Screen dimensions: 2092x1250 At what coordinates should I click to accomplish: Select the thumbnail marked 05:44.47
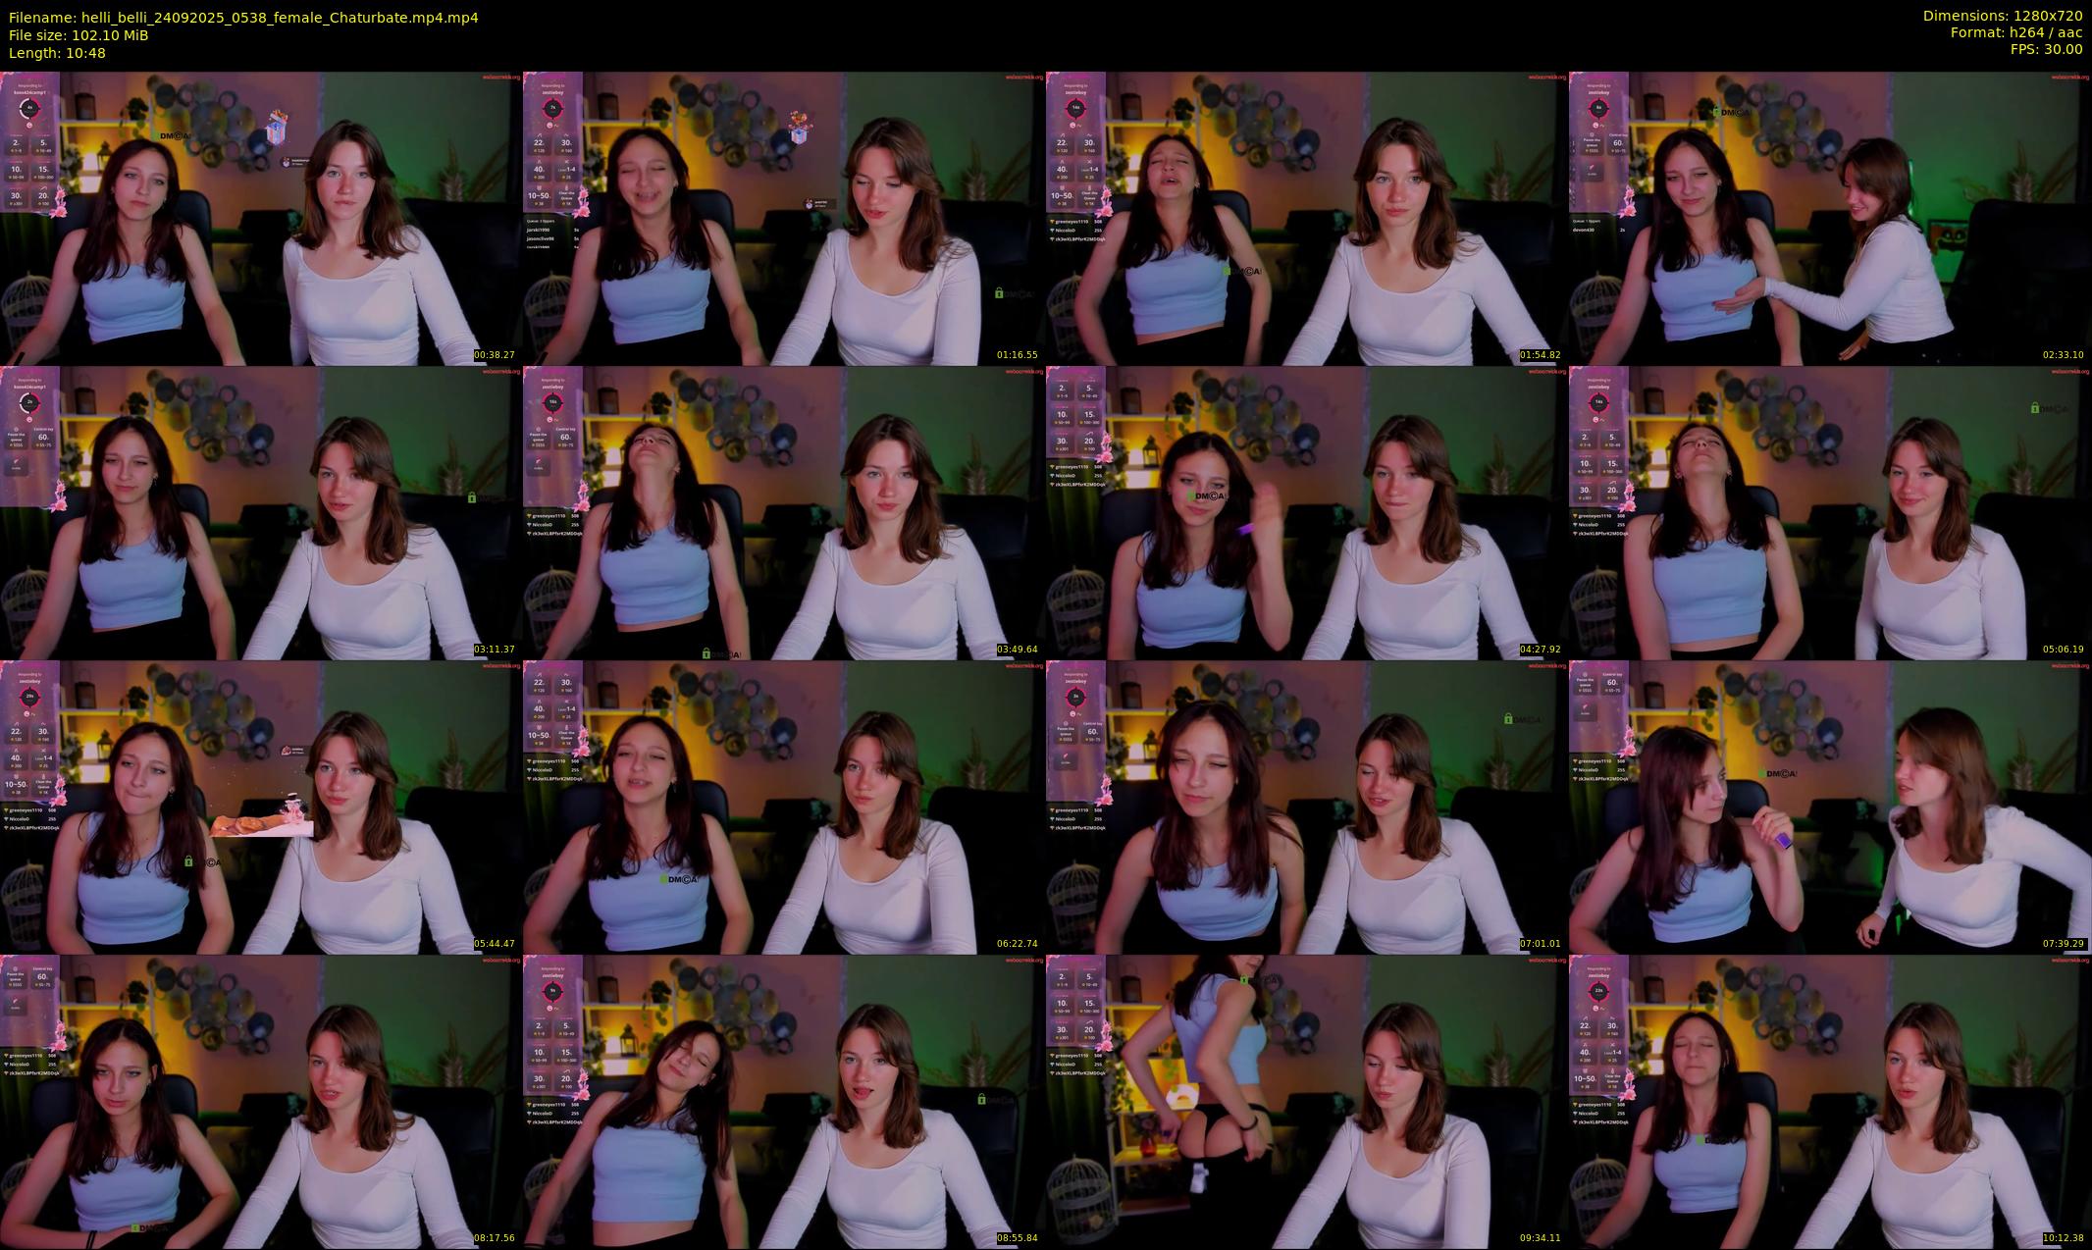pyautogui.click(x=261, y=807)
